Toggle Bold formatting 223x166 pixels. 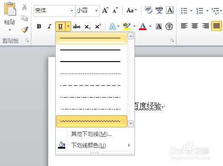39,26
